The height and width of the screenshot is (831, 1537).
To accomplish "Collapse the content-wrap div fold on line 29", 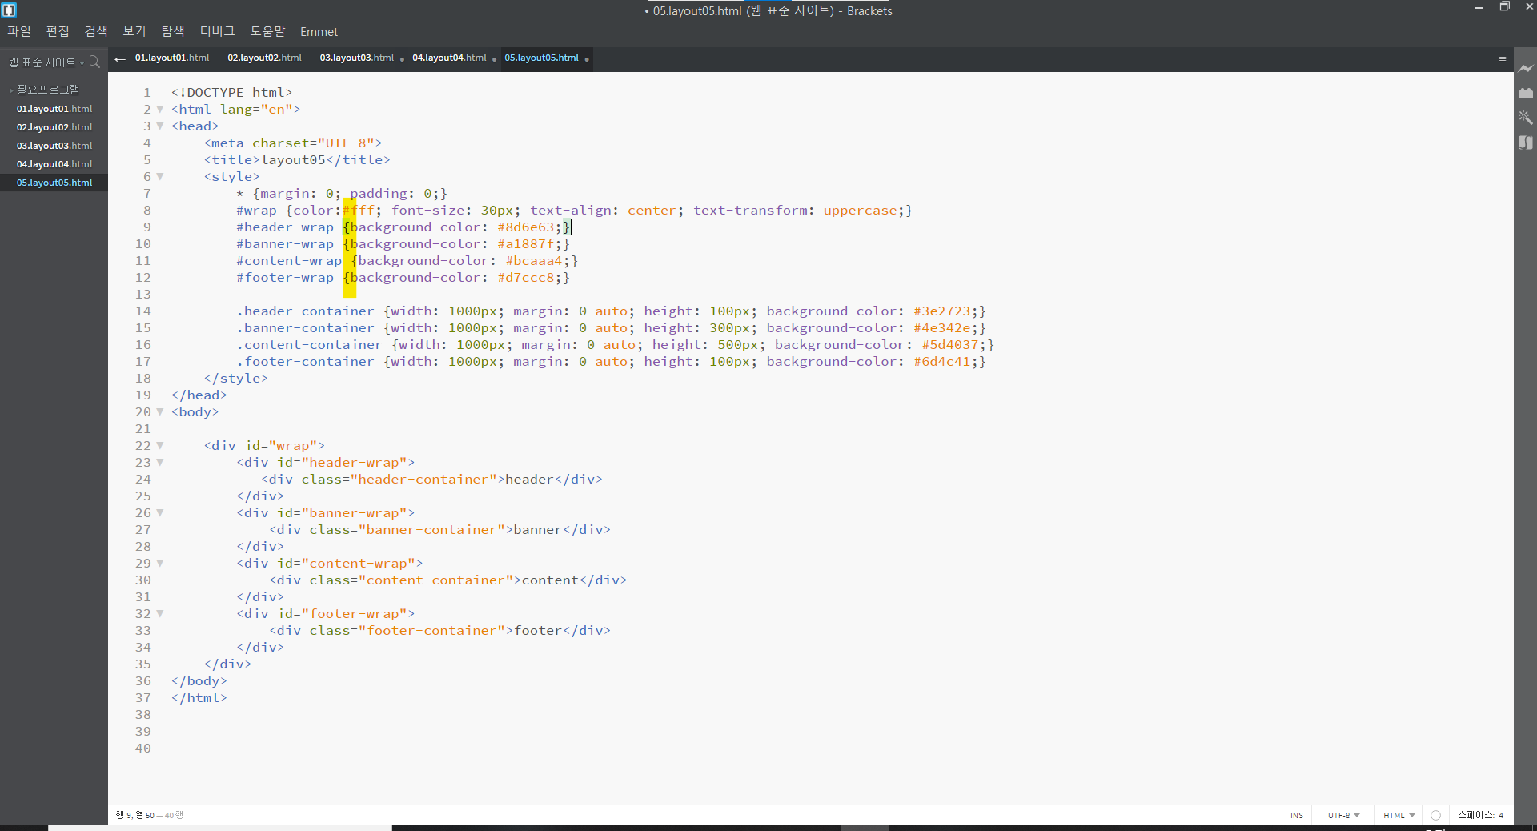I will tap(160, 564).
